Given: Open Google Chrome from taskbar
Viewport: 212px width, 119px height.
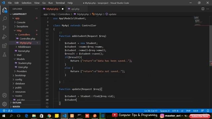Looking at the screenshot, I should click(49, 116).
